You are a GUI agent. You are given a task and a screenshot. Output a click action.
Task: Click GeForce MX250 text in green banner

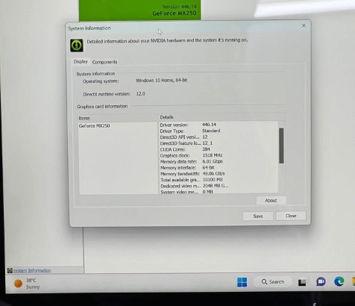(175, 13)
